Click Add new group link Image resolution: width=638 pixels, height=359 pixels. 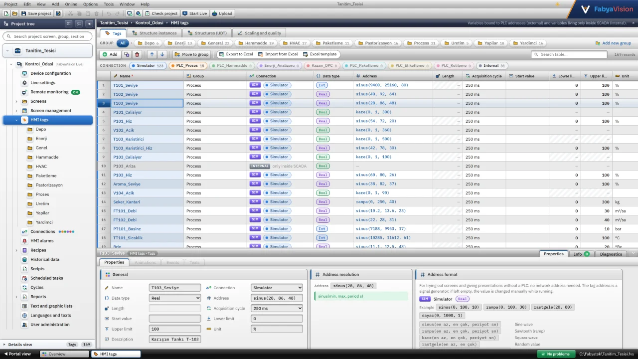coord(613,43)
